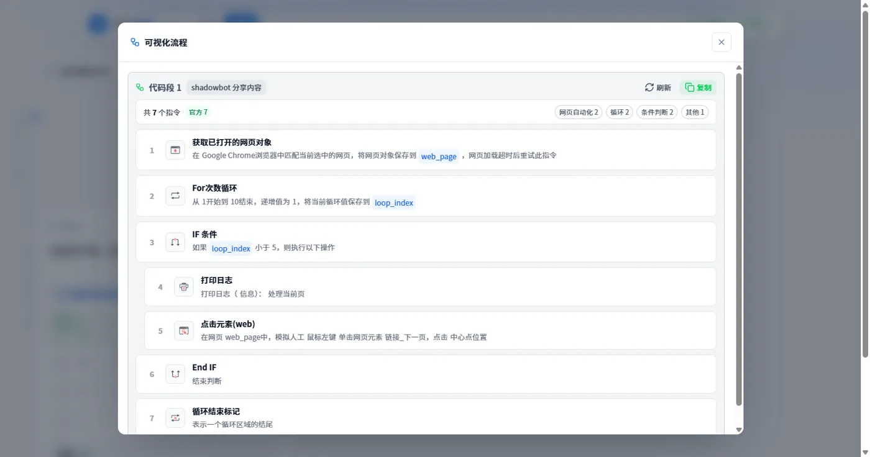Click 共 7 个指令 count text
The width and height of the screenshot is (870, 457).
[162, 112]
